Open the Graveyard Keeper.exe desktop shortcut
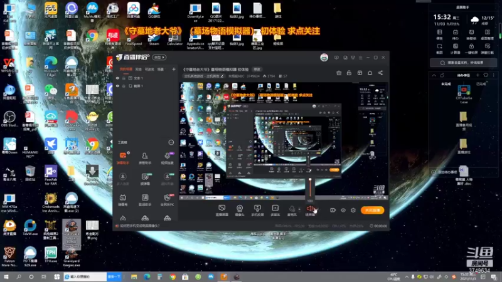502x282 pixels. (x=72, y=259)
